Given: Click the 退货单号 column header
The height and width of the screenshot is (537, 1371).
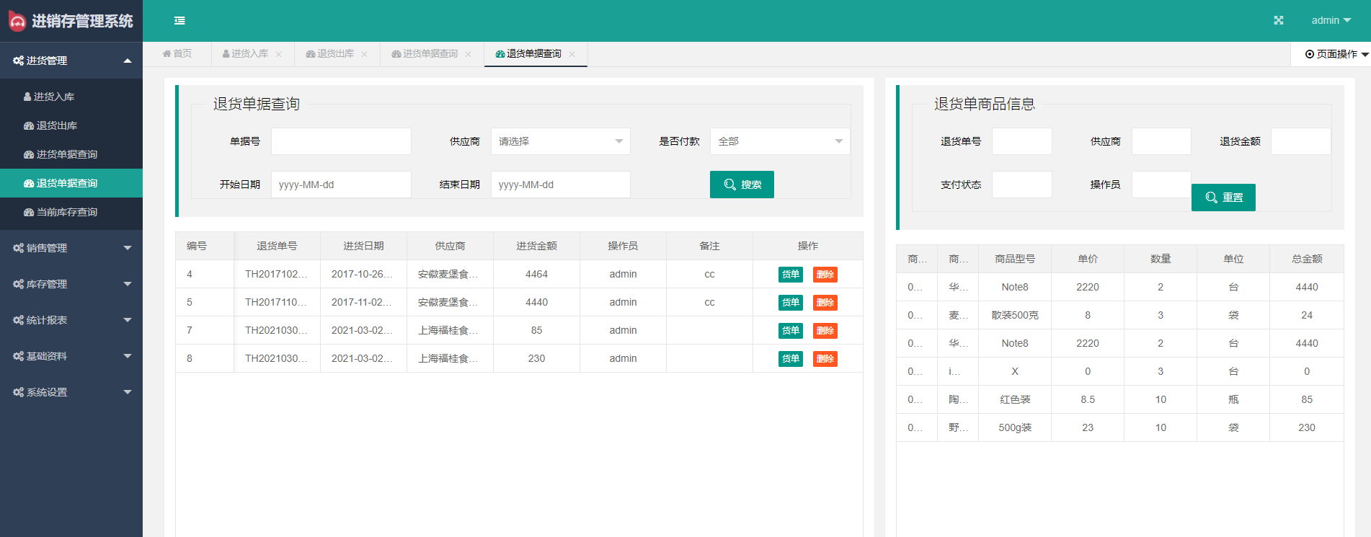Looking at the screenshot, I should (x=277, y=246).
